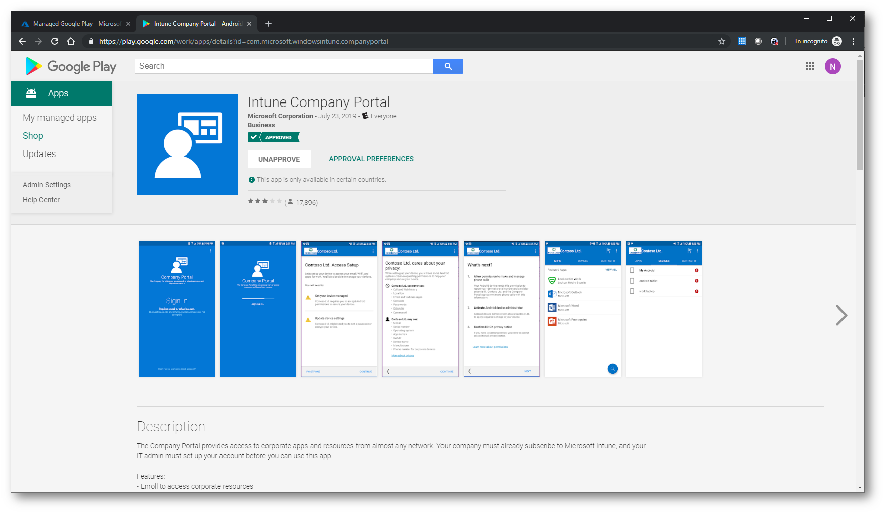Viewport: 886px width, 514px height.
Task: Go back using the browser back arrow
Action: tap(22, 41)
